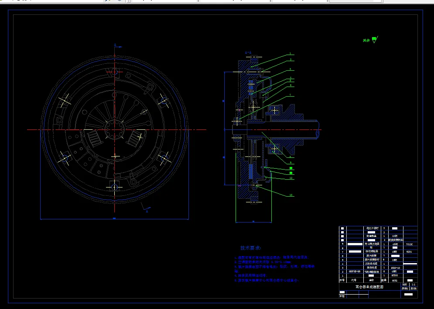The height and width of the screenshot is (309, 434).
Task: Click the HT20-40 material cell
Action: 396,267
